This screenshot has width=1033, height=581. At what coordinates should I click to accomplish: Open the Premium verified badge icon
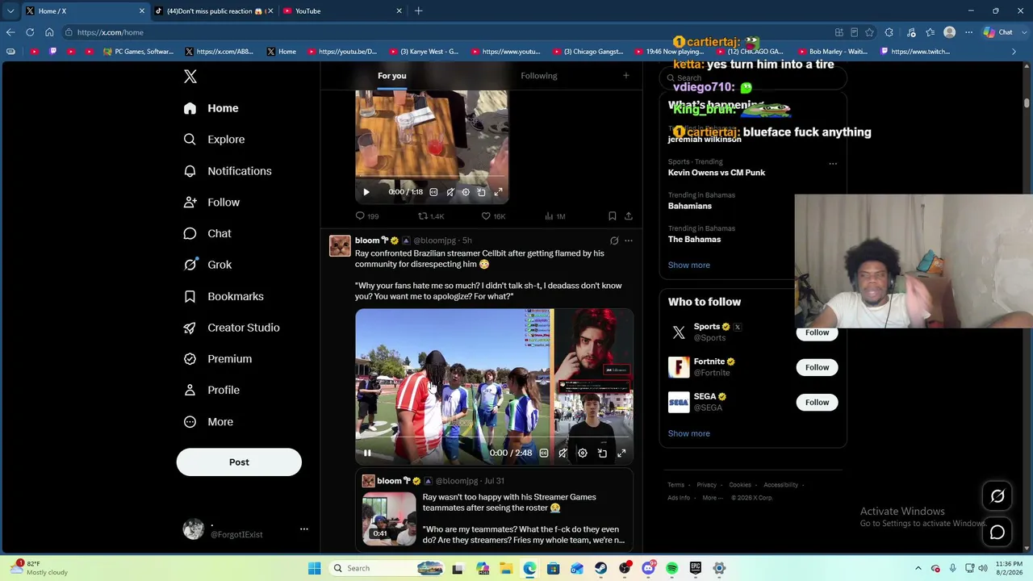point(190,359)
